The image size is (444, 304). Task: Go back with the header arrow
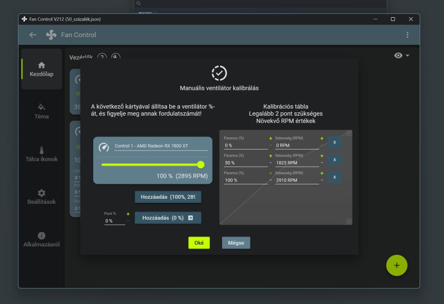(x=33, y=35)
